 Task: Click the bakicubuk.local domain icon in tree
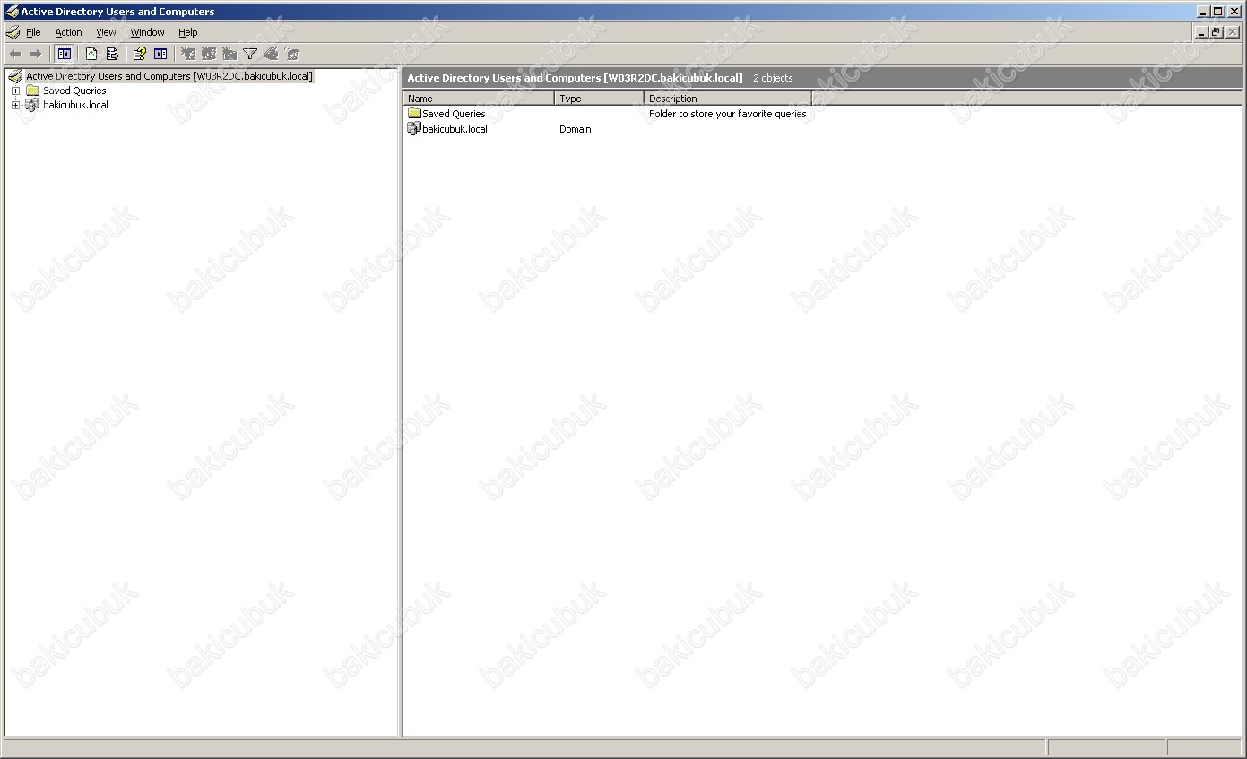[32, 105]
